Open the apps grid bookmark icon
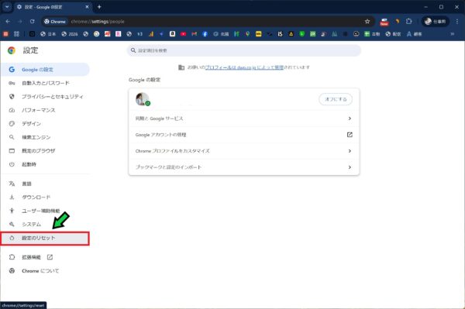The image size is (465, 309). [x=16, y=34]
